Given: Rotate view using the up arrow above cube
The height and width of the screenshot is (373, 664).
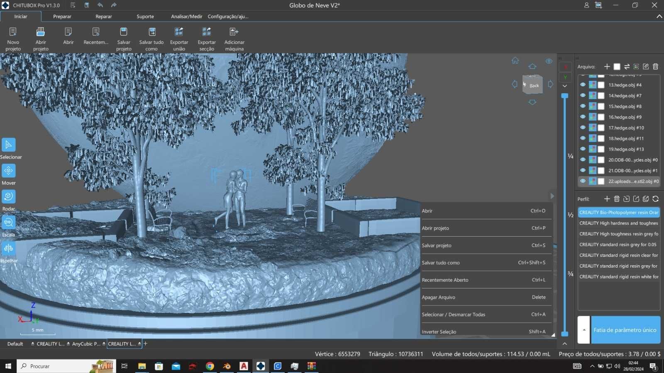Looking at the screenshot, I should [x=532, y=66].
